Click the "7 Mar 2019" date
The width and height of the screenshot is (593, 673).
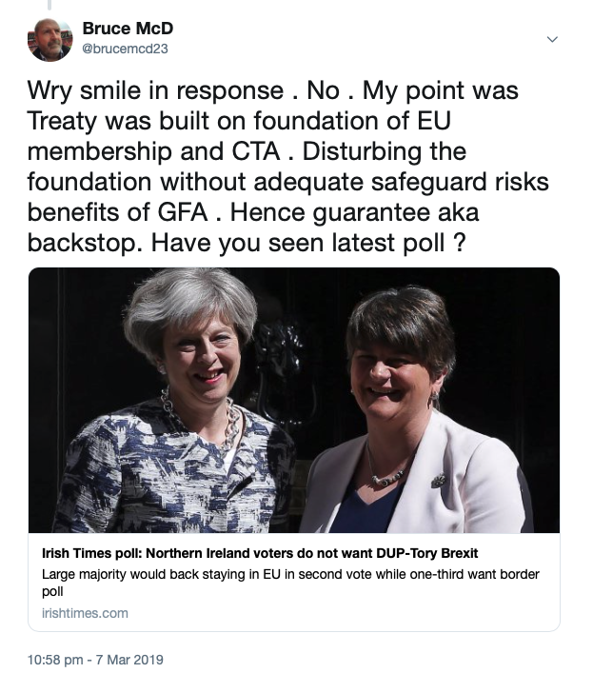pyautogui.click(x=129, y=658)
